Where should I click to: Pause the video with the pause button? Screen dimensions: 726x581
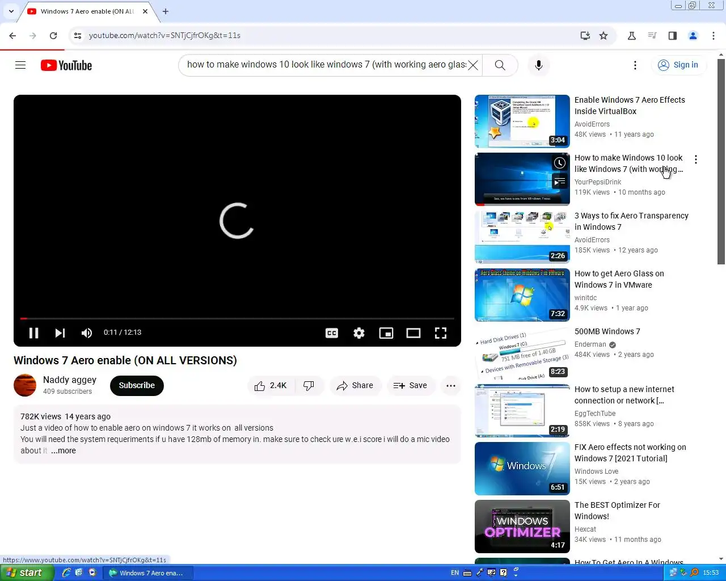coord(33,333)
